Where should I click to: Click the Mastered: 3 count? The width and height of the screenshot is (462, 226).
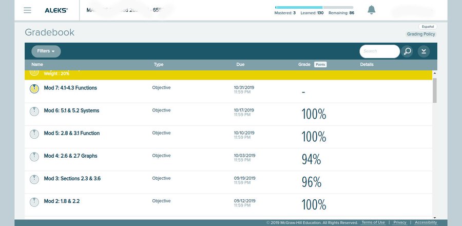point(285,13)
